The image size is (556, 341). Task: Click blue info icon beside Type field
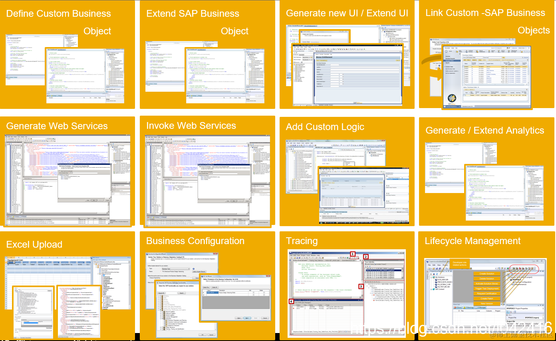point(194,269)
